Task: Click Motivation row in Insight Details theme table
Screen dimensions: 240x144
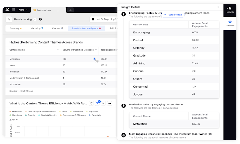Action: pyautogui.click(x=174, y=124)
